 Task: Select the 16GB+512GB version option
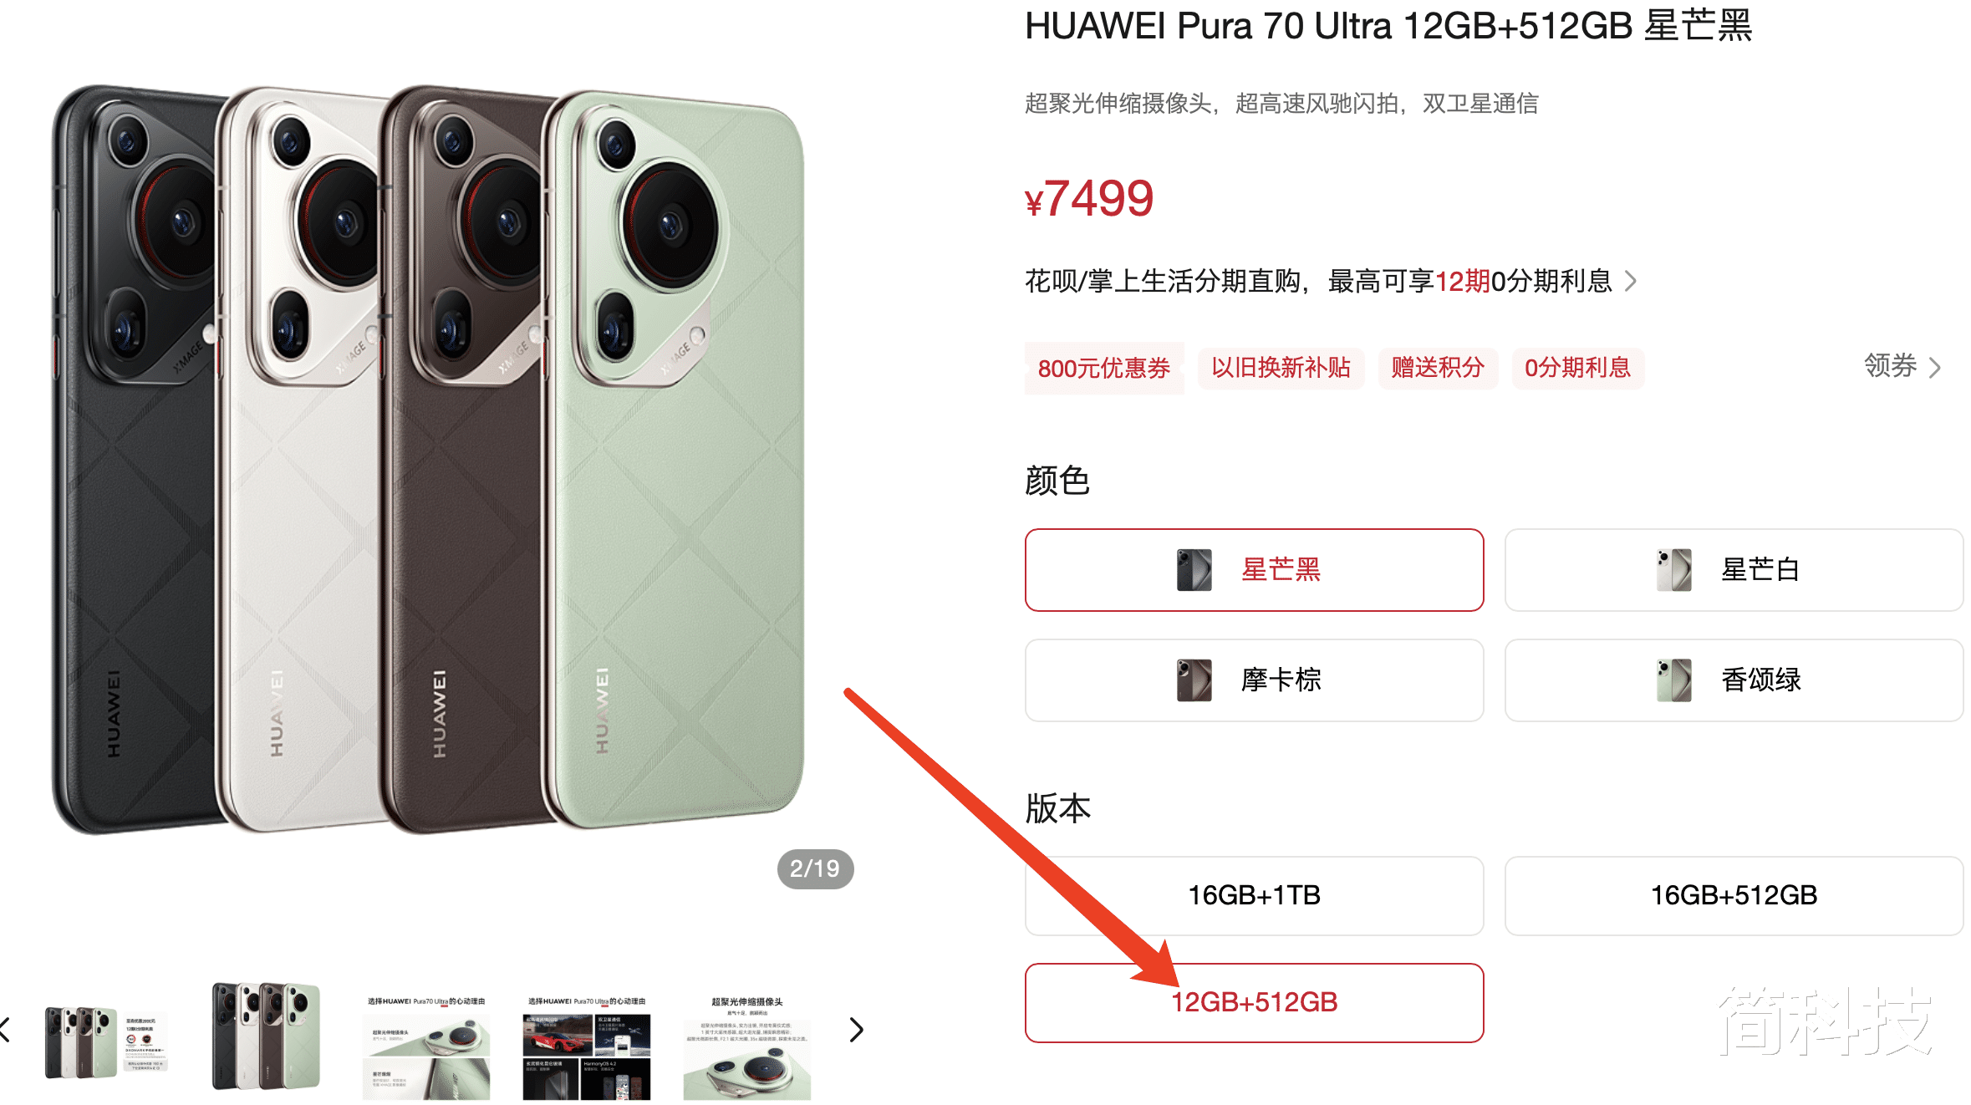[1734, 895]
